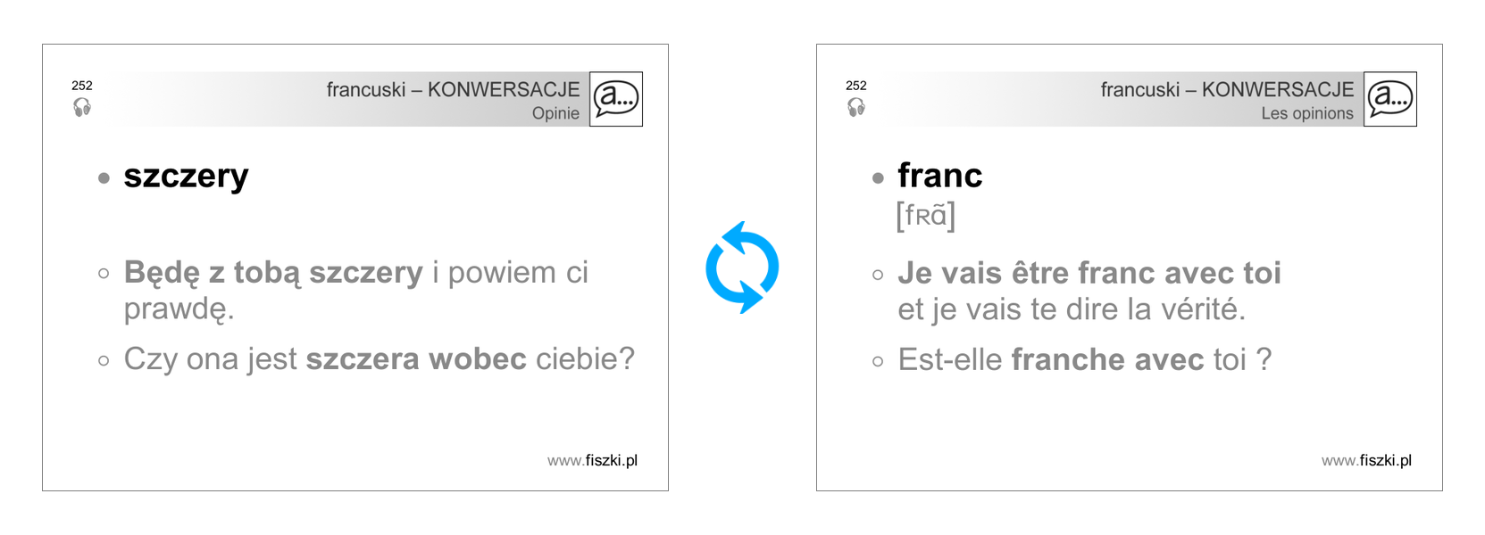
Task: Click the sentence "Je vais être franc avec toi"
Action: [1089, 273]
